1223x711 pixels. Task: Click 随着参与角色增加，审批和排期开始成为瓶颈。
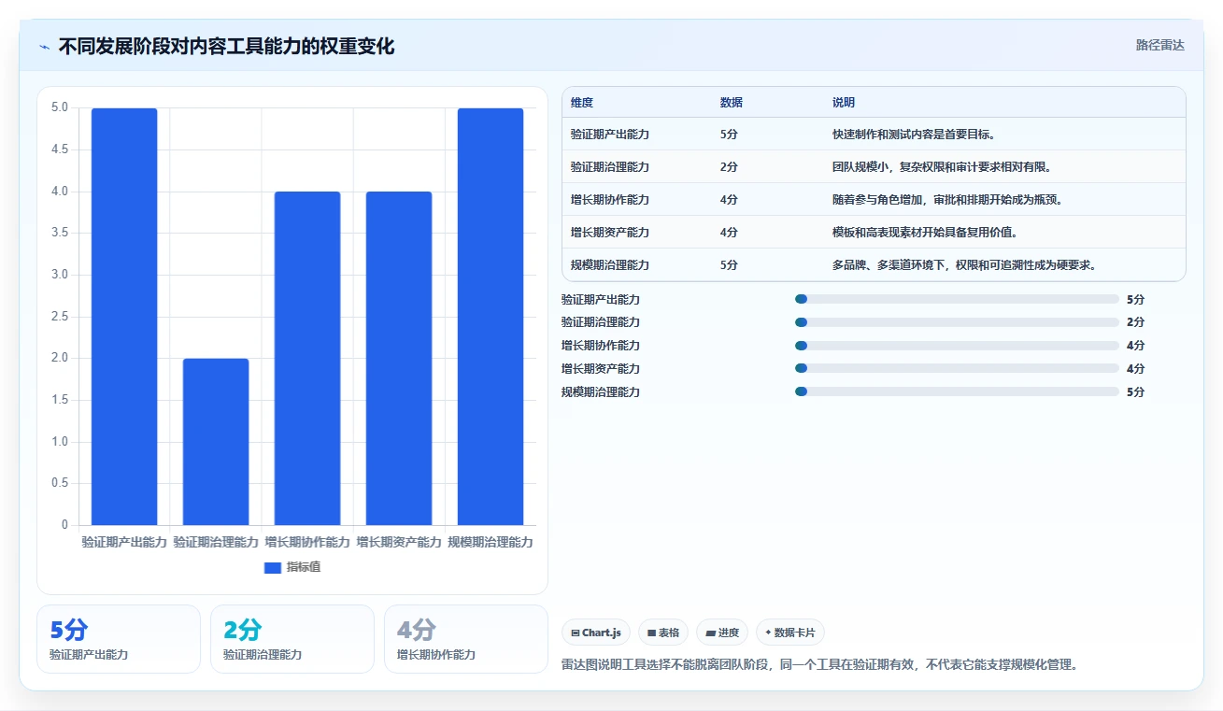pos(947,200)
